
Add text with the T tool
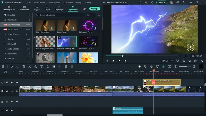pyautogui.click(x=42, y=67)
